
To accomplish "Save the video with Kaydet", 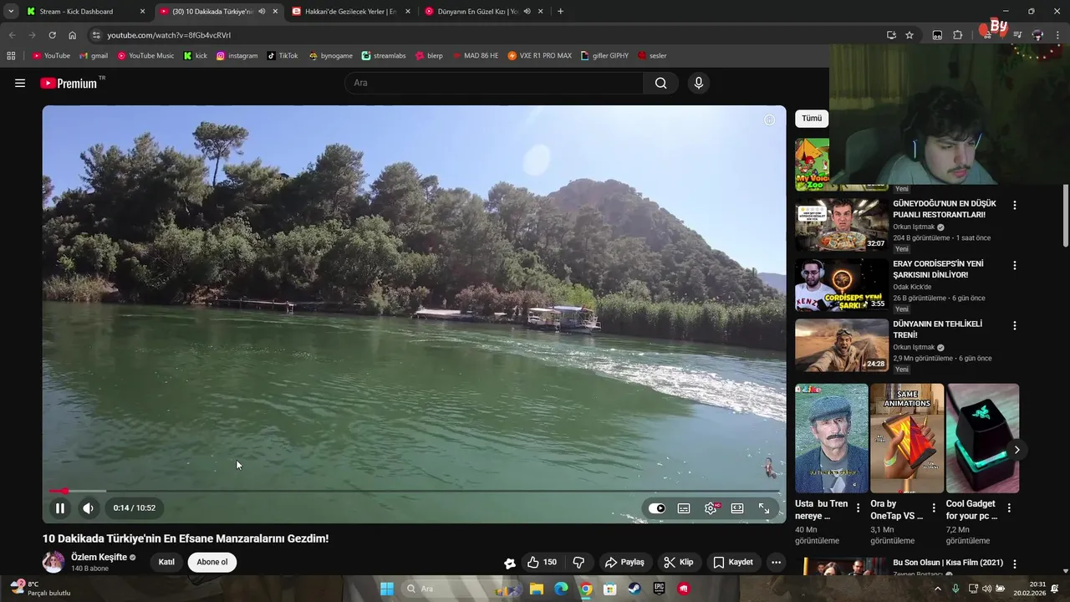I will click(x=733, y=562).
